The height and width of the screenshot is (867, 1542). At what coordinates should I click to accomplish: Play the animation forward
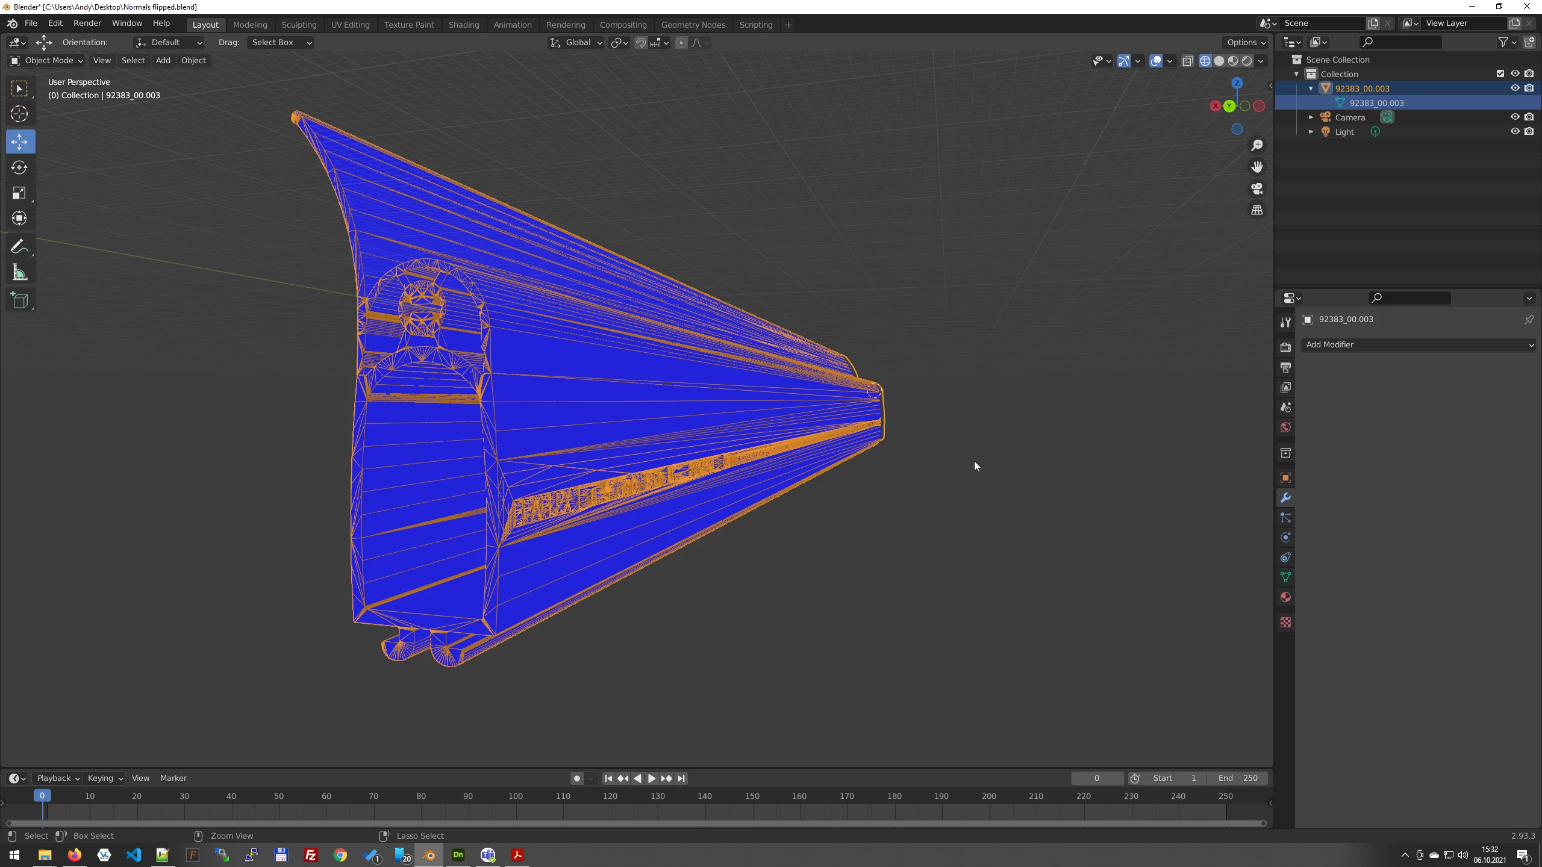[652, 778]
